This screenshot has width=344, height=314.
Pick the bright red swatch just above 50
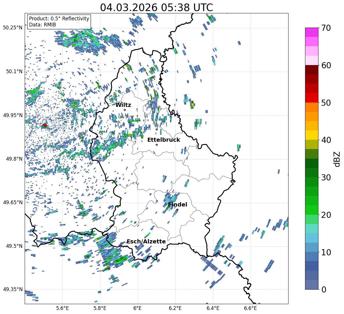(x=311, y=98)
